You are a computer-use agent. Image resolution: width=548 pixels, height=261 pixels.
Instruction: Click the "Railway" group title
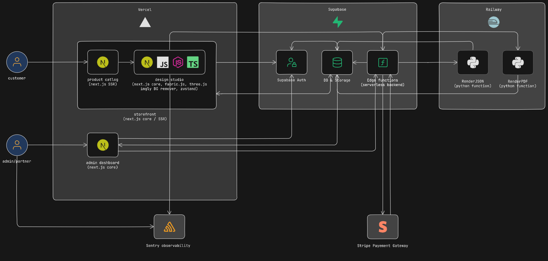click(494, 9)
